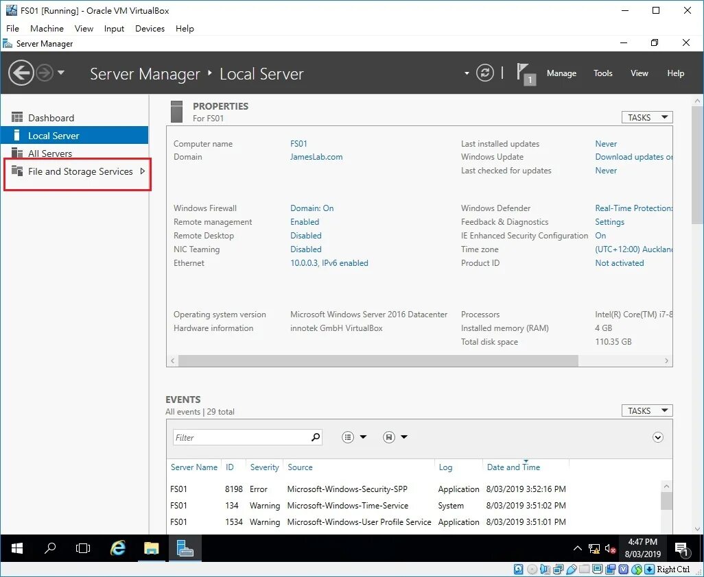This screenshot has width=704, height=577.
Task: Click the Server Manager back arrow button
Action: pos(21,73)
